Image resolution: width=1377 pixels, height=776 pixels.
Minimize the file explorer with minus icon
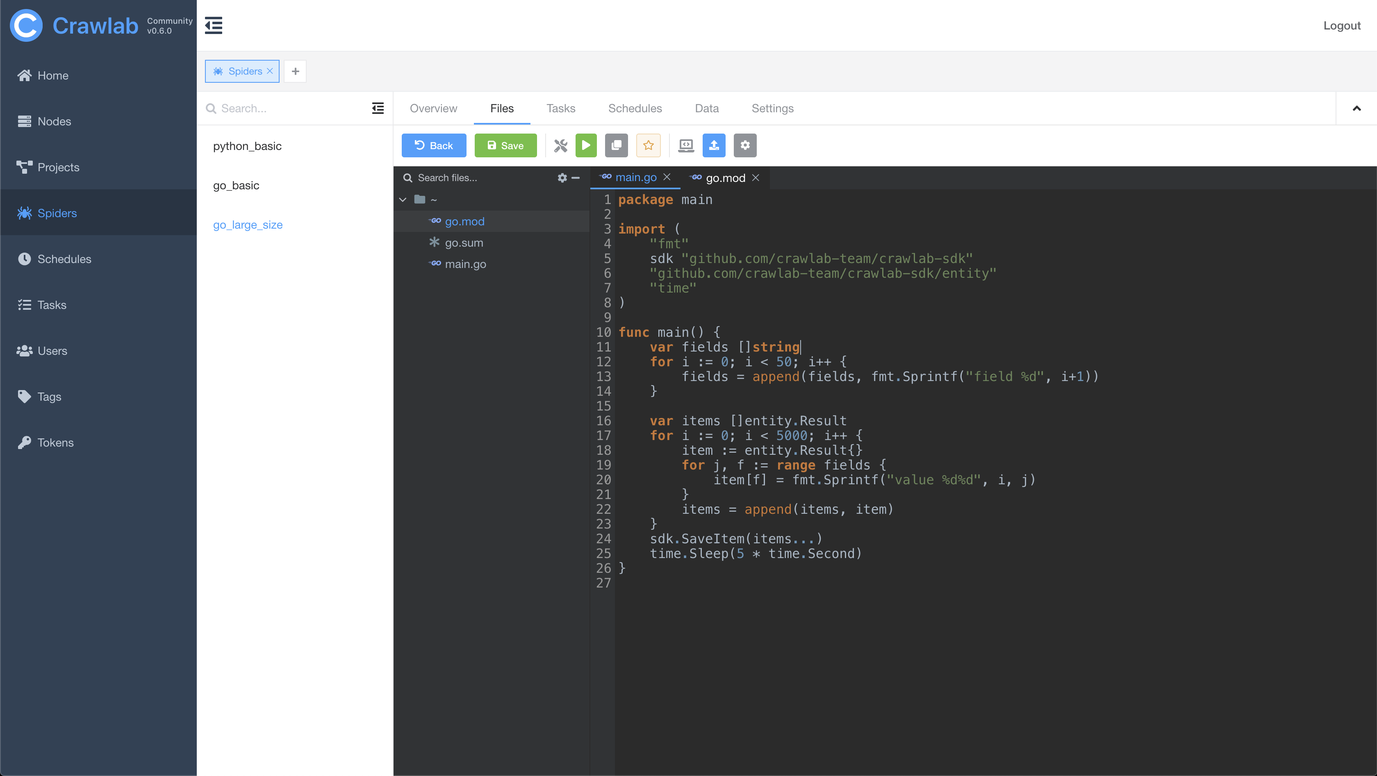click(x=576, y=178)
